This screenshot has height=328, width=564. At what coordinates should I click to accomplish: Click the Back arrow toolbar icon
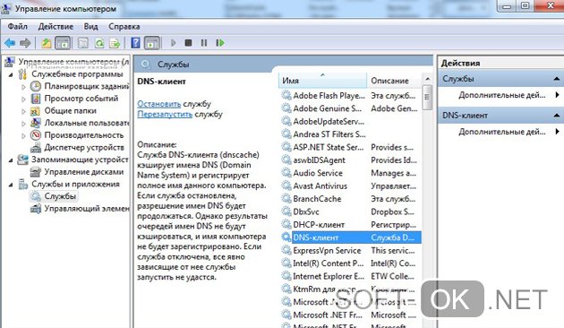click(x=10, y=43)
